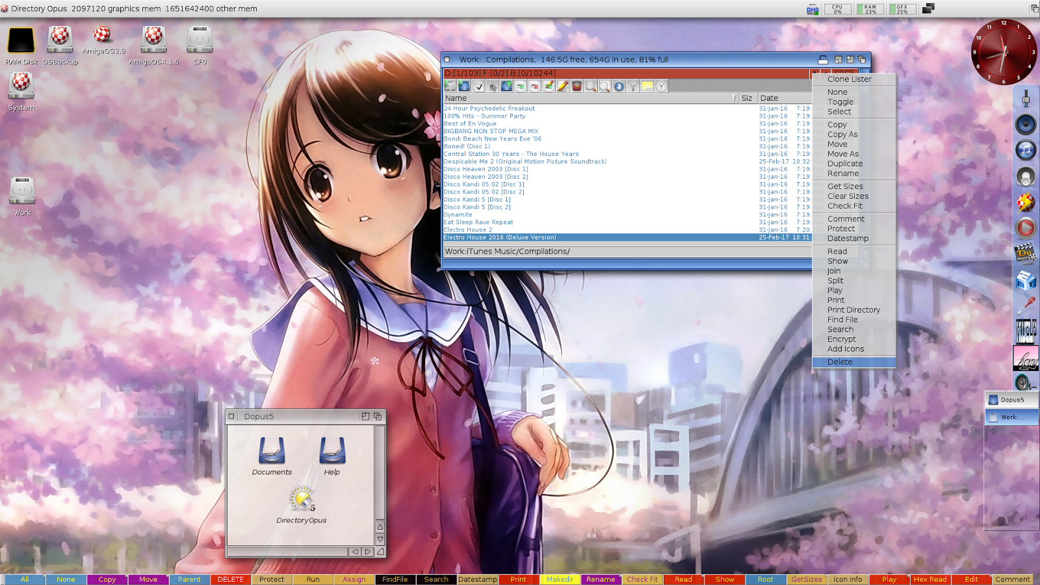Viewport: 1040px width, 585px height.
Task: Click the key icon in lister toolbar
Action: coord(633,86)
